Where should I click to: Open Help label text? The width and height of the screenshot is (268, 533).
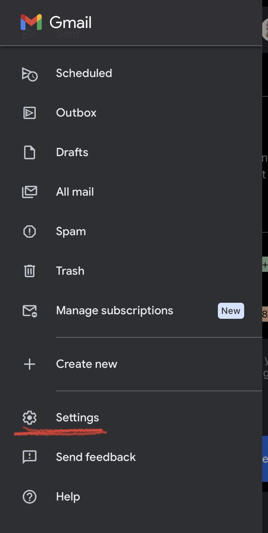68,497
